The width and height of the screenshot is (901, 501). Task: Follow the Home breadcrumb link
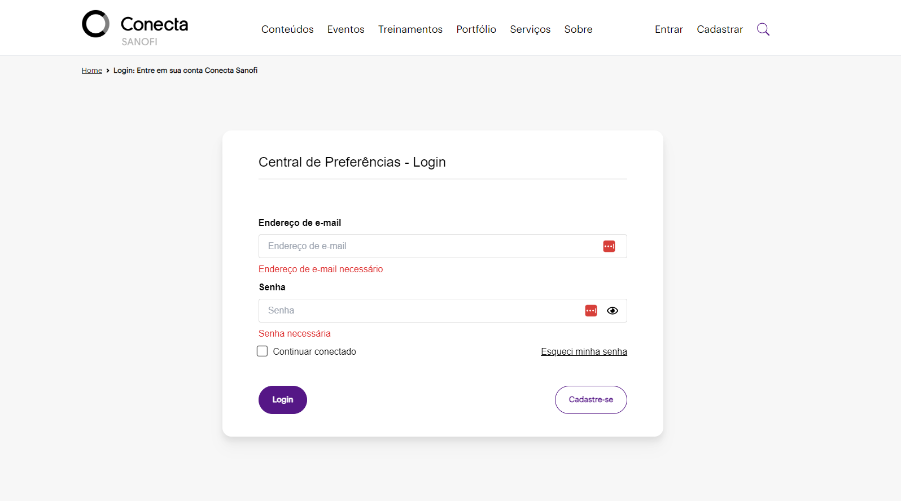click(91, 71)
